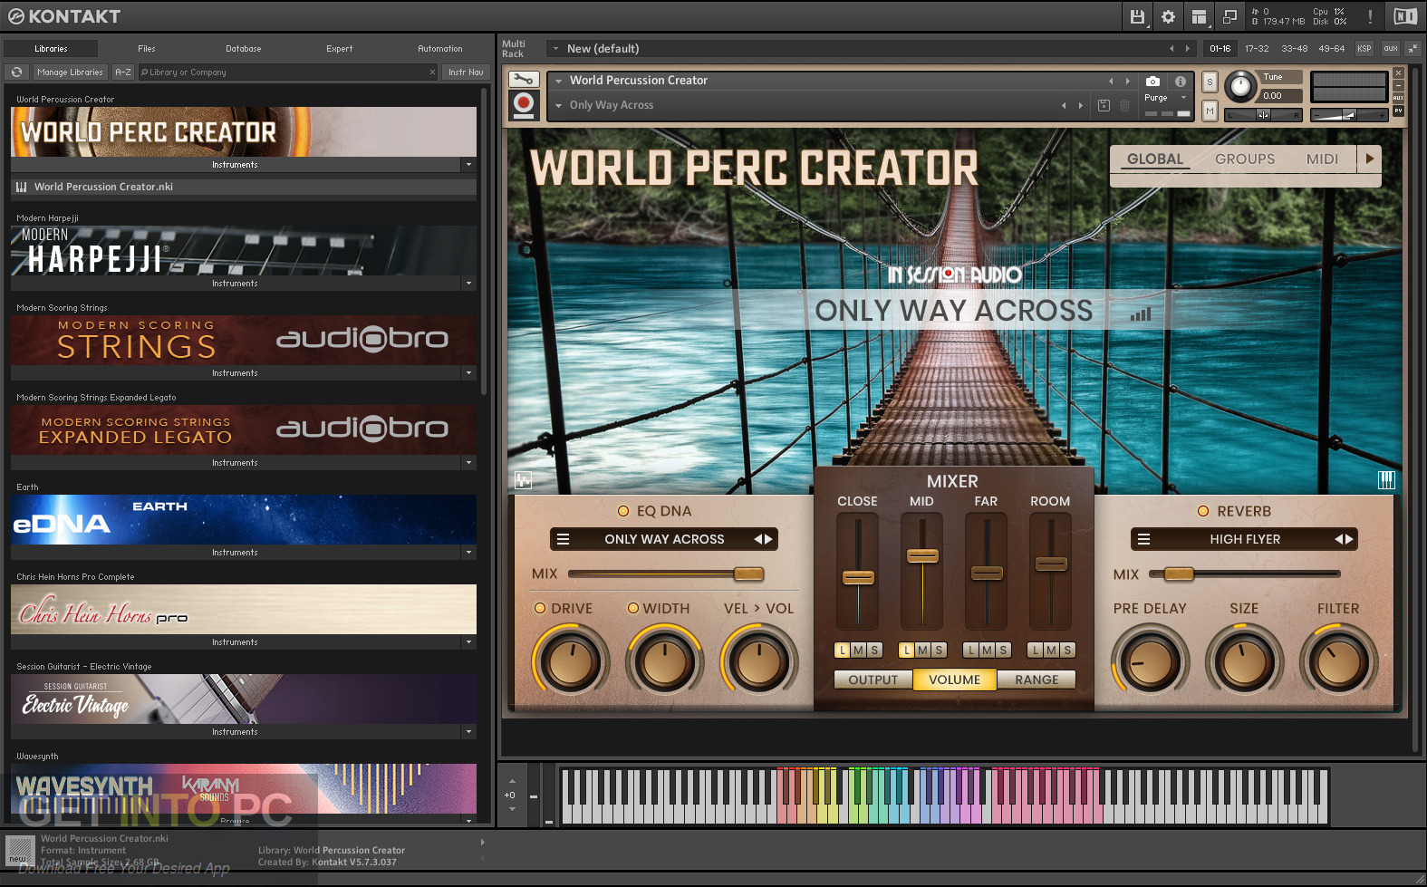Switch to the Database browser tab
This screenshot has width=1427, height=887.
point(243,49)
